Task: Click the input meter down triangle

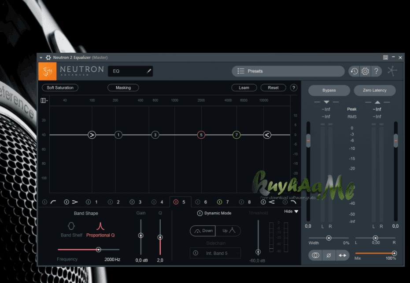Action: 326,102
